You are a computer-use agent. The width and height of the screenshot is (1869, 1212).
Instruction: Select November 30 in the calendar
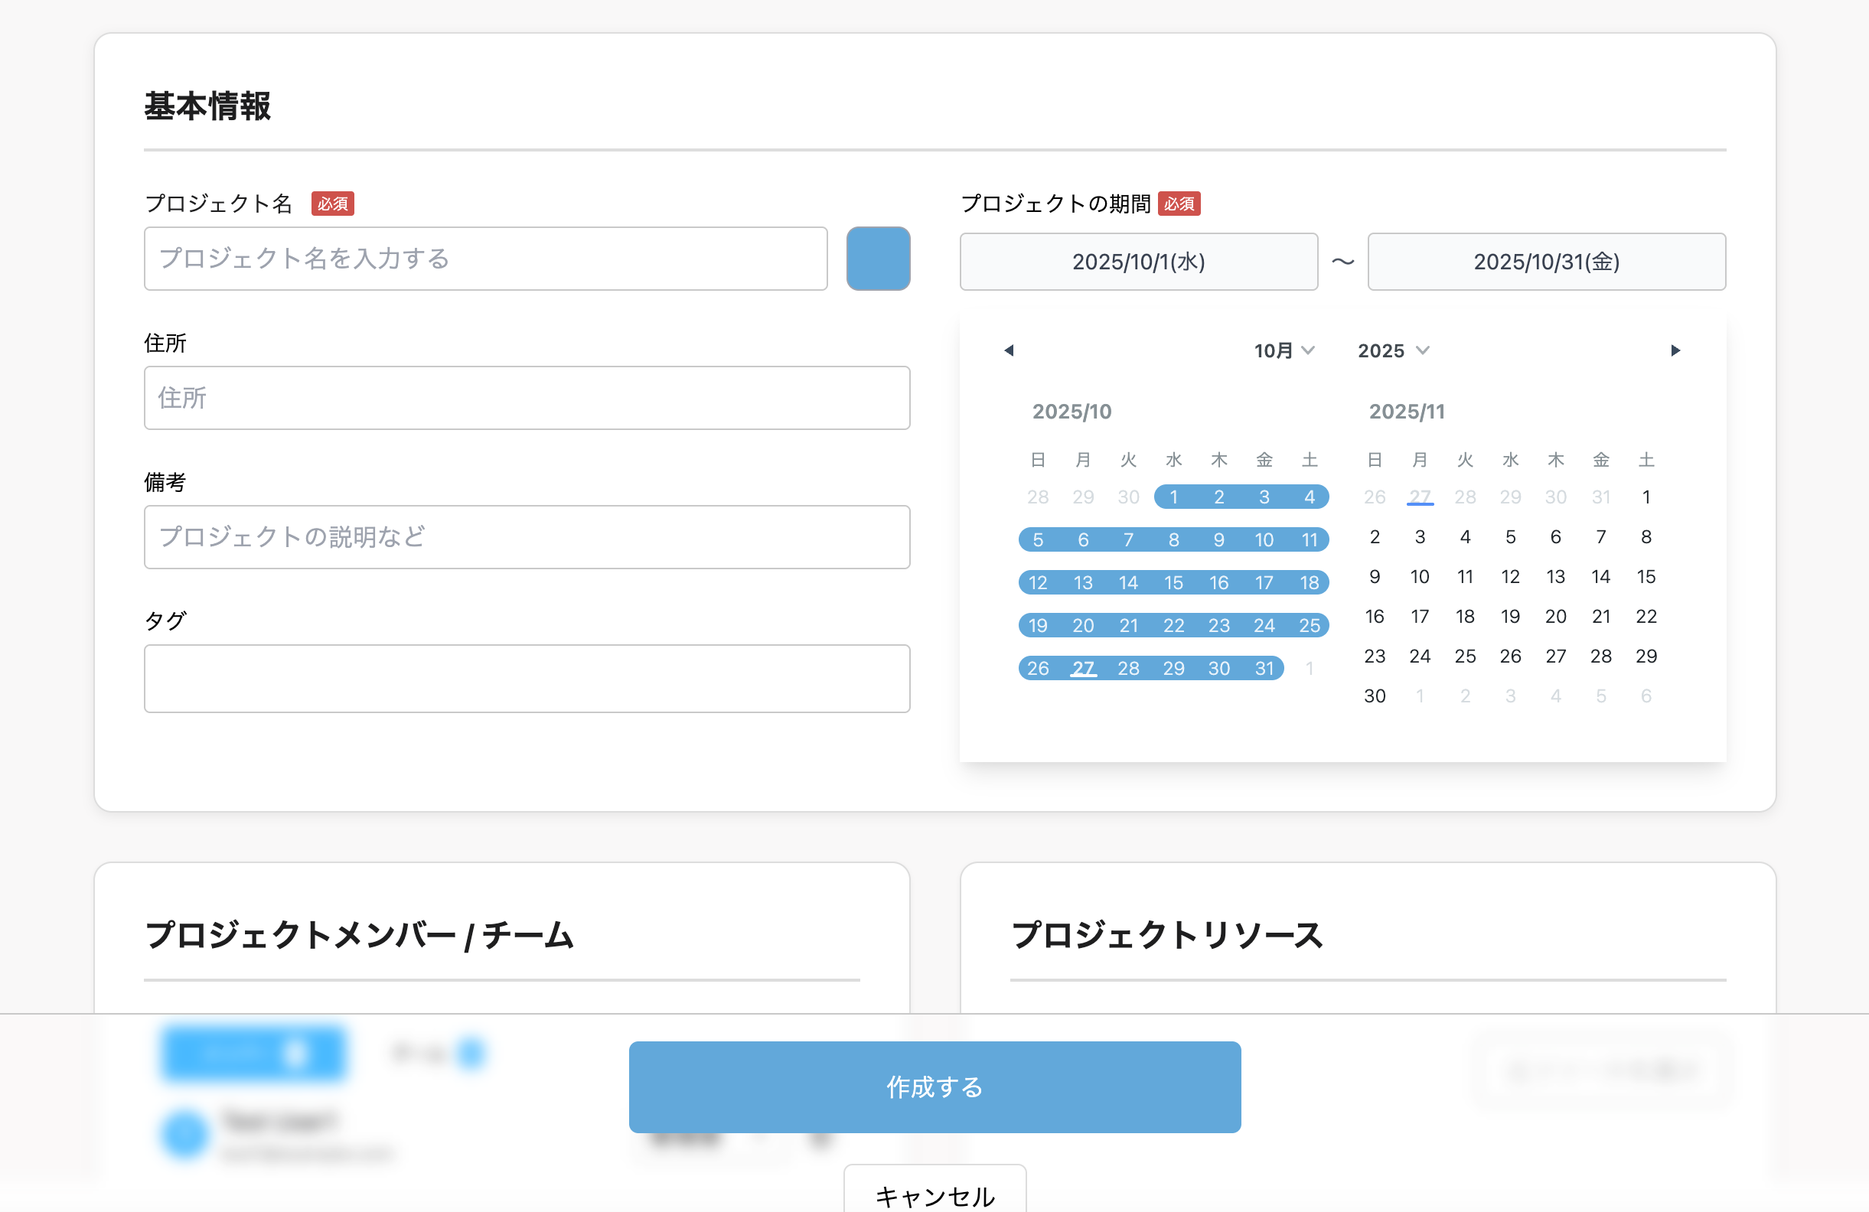(x=1375, y=696)
